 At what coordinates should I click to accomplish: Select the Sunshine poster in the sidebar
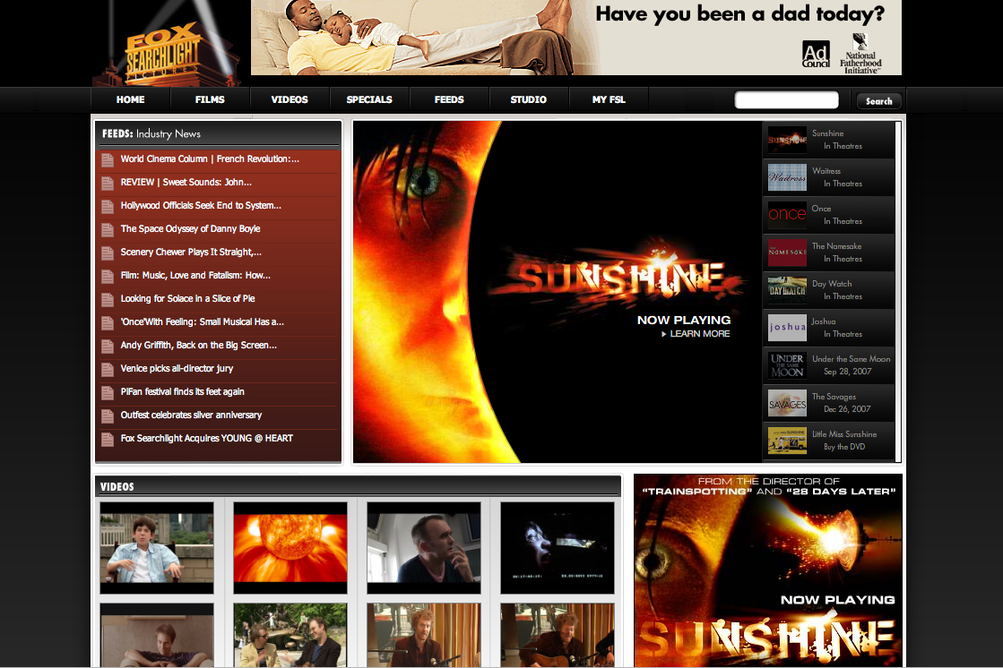pos(786,140)
